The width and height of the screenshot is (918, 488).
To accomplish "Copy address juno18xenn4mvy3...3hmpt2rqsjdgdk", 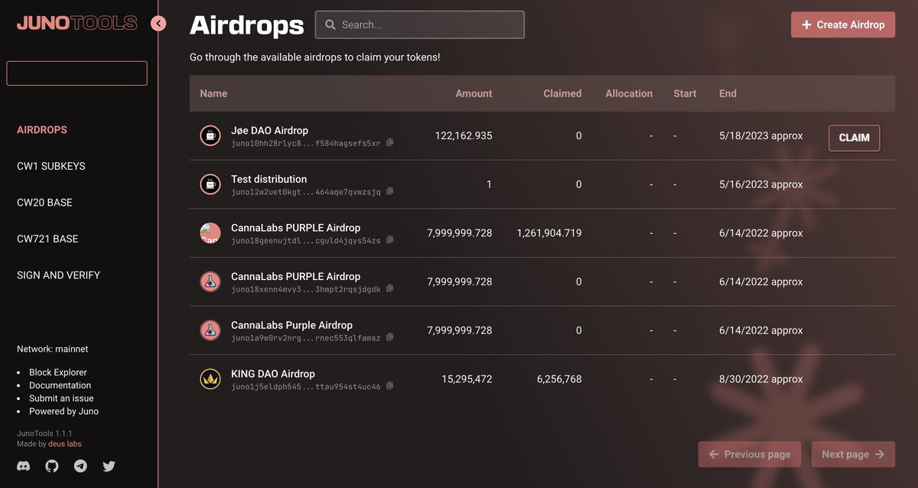I will 390,289.
